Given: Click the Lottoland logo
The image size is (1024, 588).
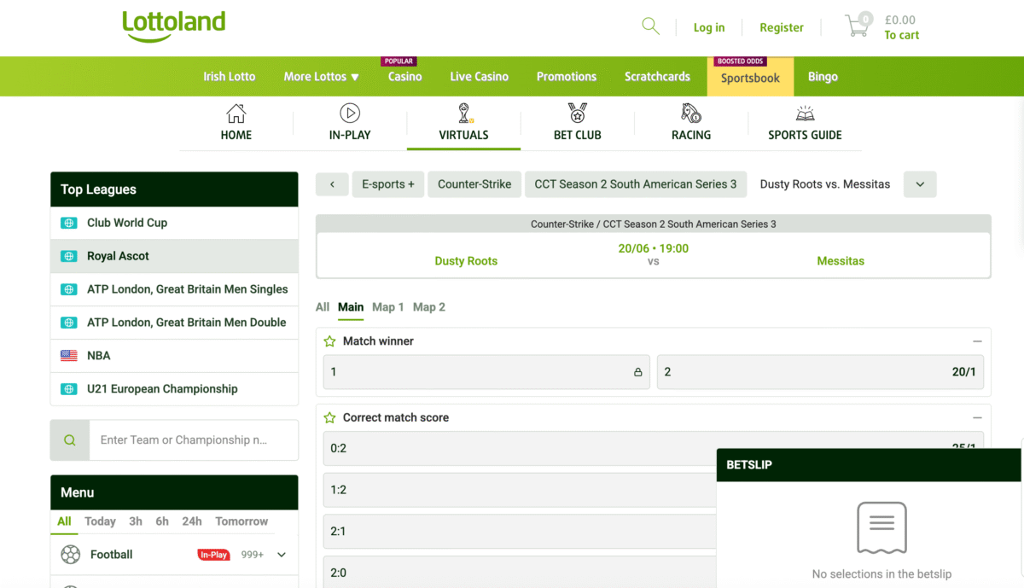Looking at the screenshot, I should click(174, 26).
